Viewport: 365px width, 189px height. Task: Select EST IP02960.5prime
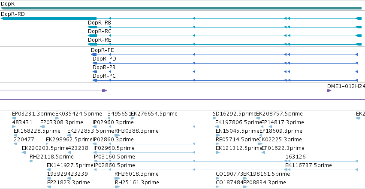[114, 148]
